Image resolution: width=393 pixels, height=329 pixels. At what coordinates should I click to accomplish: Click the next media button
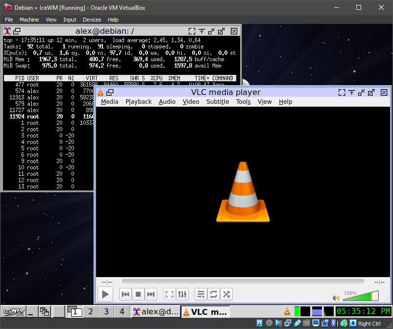(151, 294)
